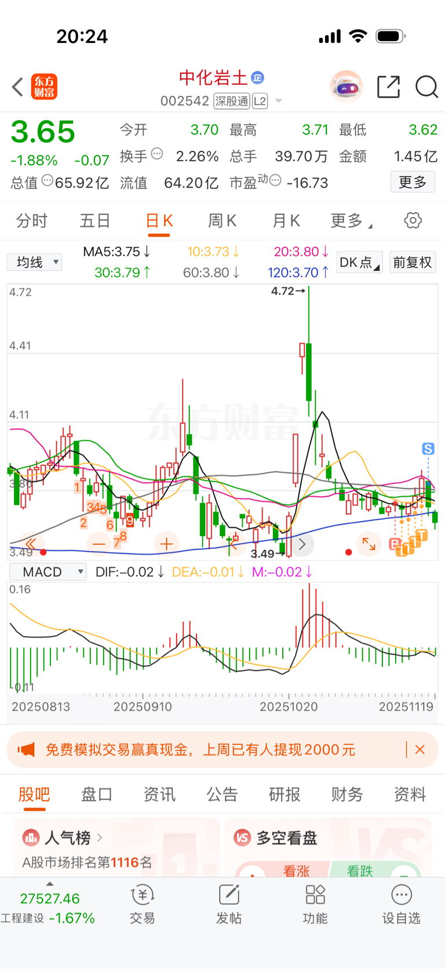This screenshot has height=969, width=445.
Task: Expand stock title dropdown triangle
Action: 278,101
